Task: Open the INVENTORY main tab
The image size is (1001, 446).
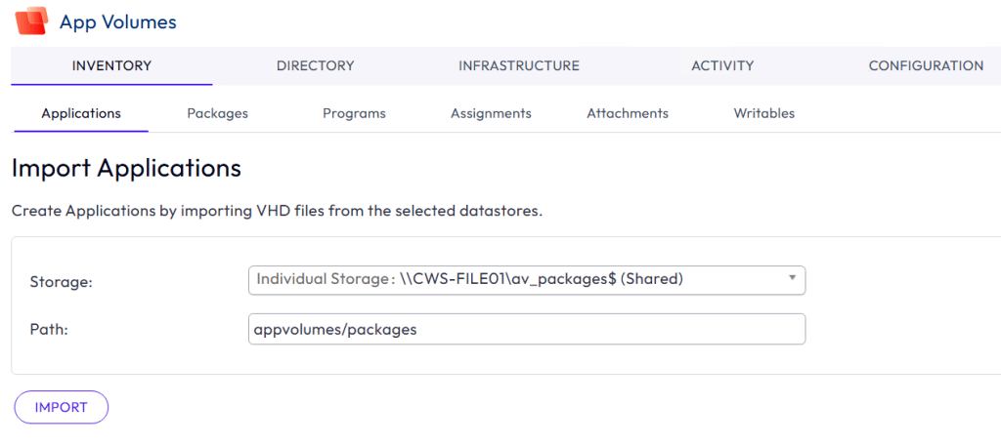Action: click(111, 66)
